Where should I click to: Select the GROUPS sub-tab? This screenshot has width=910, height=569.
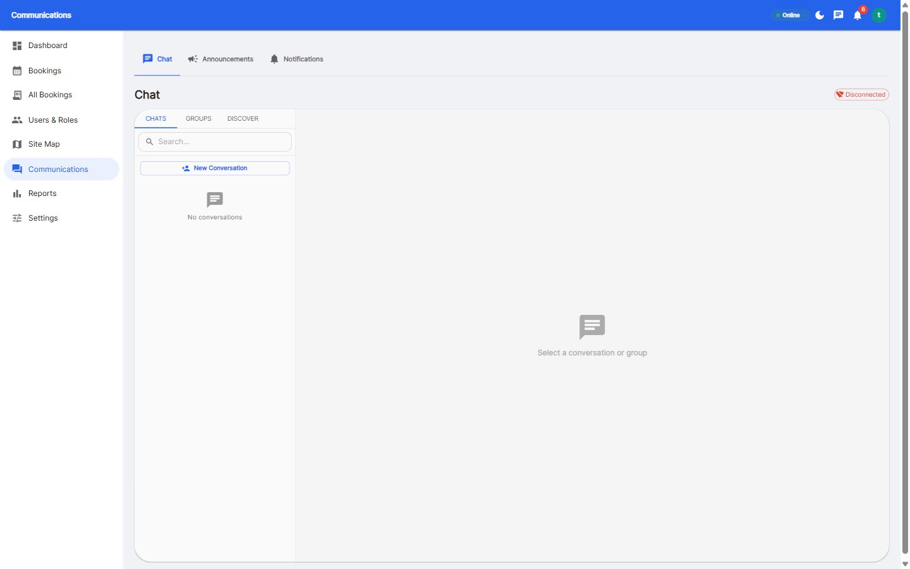click(198, 119)
